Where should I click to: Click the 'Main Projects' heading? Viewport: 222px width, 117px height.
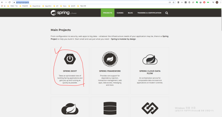[x=61, y=30]
